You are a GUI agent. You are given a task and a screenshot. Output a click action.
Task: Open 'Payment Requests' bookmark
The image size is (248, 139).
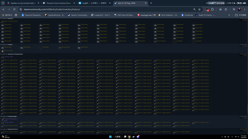point(32,15)
